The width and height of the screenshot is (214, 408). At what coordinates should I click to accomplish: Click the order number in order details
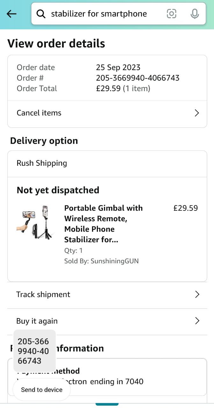click(x=138, y=78)
